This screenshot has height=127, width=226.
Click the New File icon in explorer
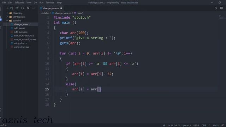pos(12,8)
